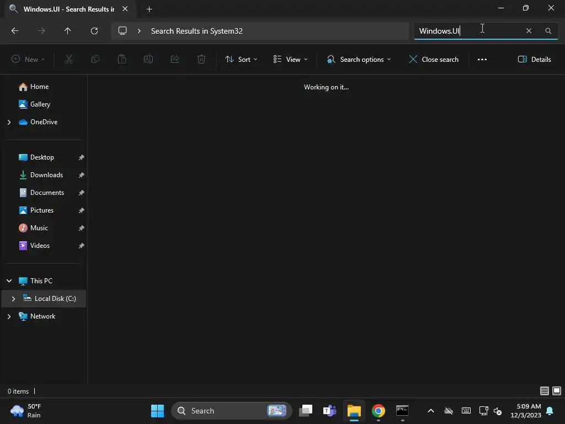Switch to the large thumbnails view icon
The height and width of the screenshot is (424, 565).
[x=557, y=391]
